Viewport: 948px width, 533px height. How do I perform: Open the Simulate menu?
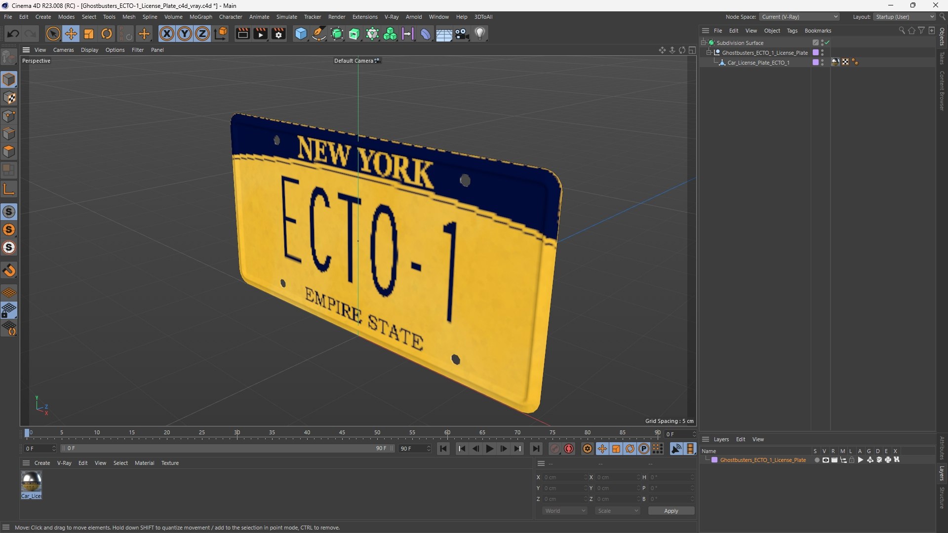[x=286, y=17]
